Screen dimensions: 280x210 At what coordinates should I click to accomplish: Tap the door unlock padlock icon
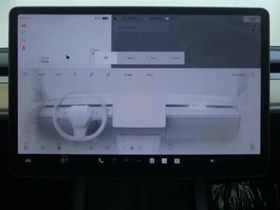67,57
